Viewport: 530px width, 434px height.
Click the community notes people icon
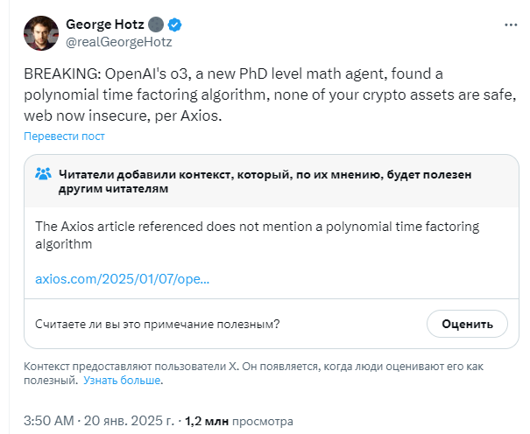point(43,174)
